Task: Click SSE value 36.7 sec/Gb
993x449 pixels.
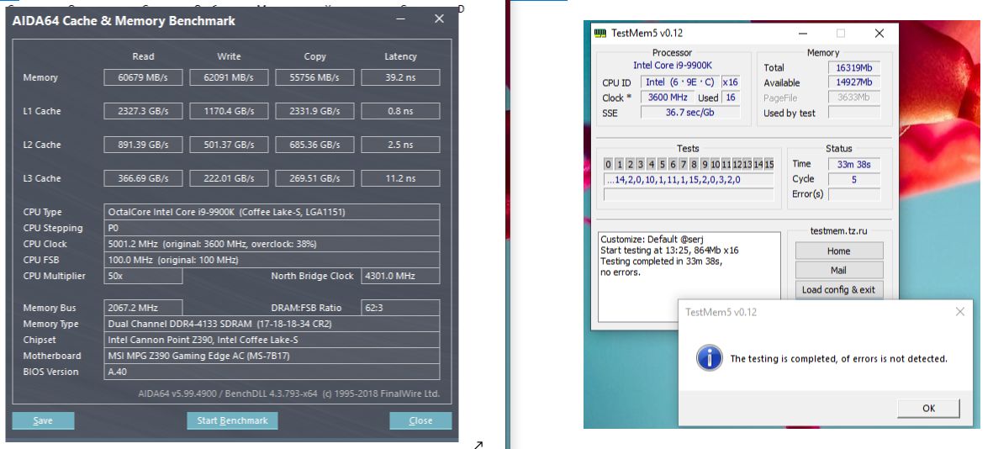Action: (690, 113)
